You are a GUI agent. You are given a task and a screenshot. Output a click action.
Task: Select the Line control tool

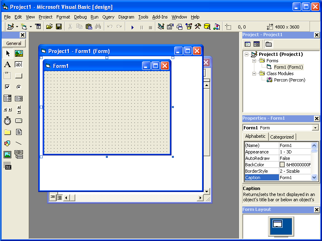19,143
